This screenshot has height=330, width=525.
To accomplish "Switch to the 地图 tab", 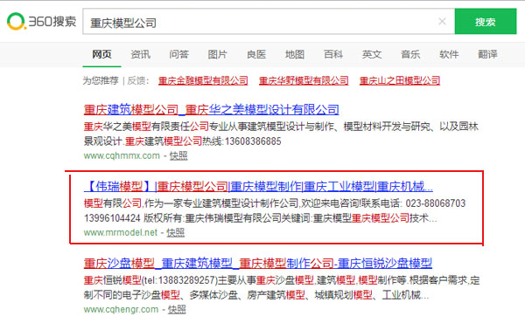I will coord(295,54).
